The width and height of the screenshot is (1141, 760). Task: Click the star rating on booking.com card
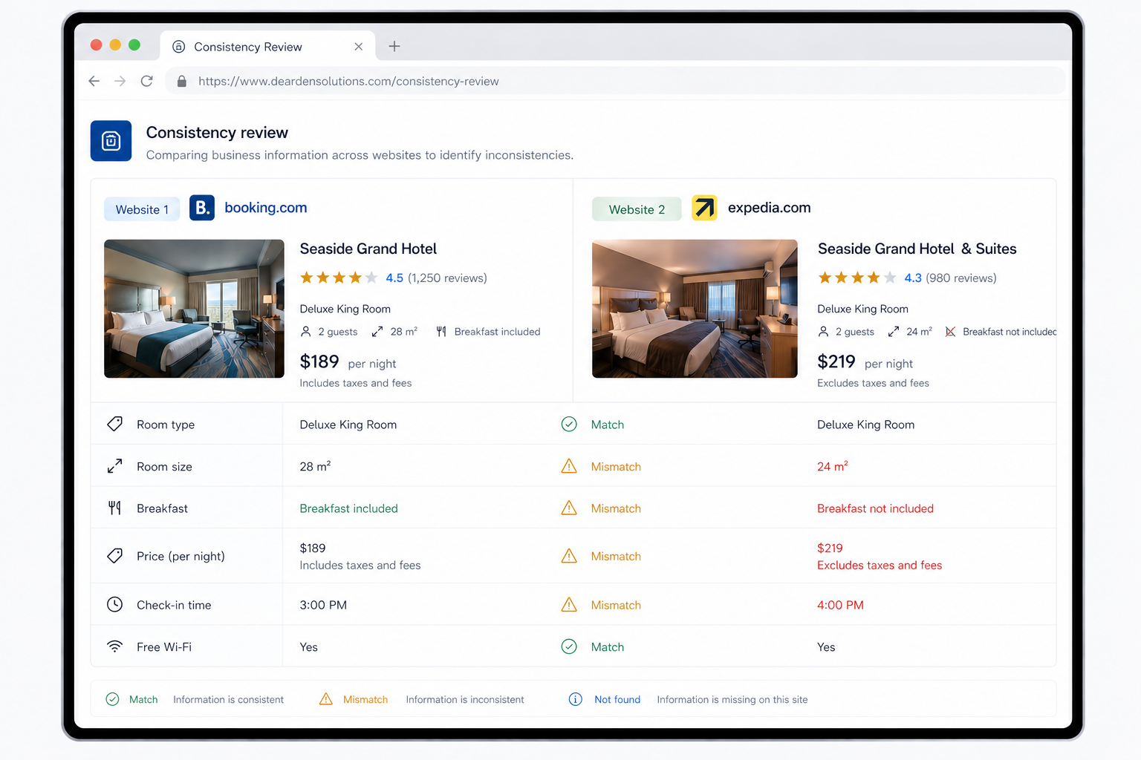(339, 278)
